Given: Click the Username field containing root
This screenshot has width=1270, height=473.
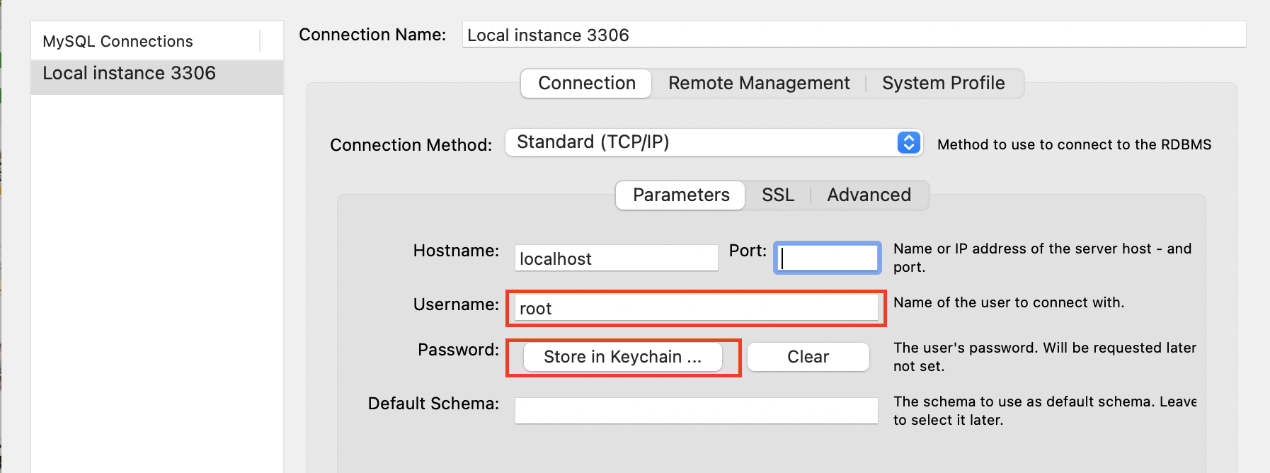Looking at the screenshot, I should (x=696, y=308).
